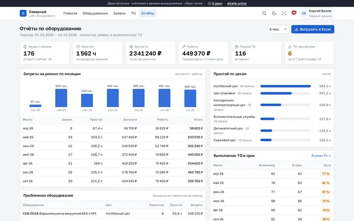The width and height of the screenshot is (354, 221).
Task: Click the Запчасти box icon
Action: point(131,47)
